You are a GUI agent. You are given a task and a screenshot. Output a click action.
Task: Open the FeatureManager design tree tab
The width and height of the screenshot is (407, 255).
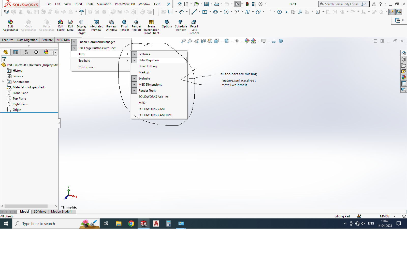tap(6, 52)
